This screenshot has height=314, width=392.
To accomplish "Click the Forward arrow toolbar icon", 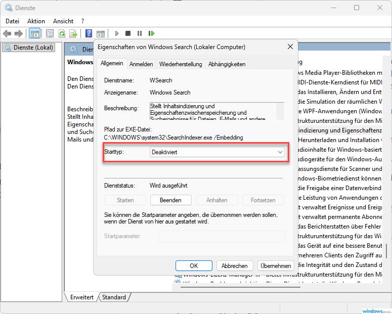I will 19,33.
